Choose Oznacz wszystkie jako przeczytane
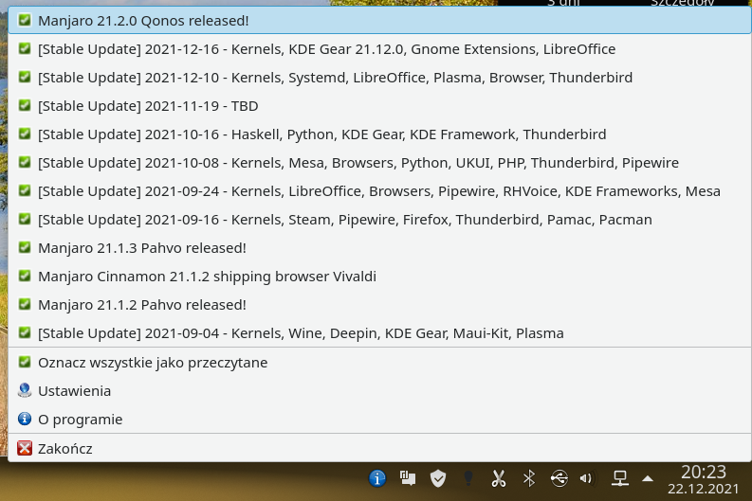Screen dimensions: 752x501 [x=380, y=363]
